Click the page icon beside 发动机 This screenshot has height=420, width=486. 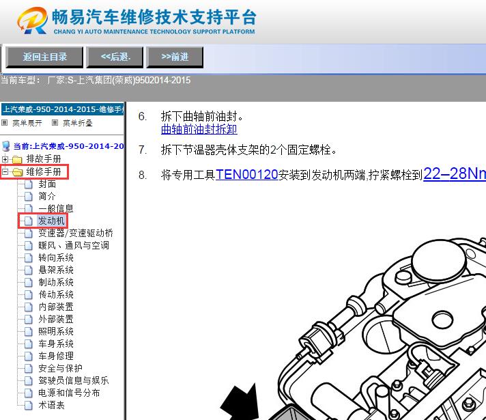click(x=29, y=221)
